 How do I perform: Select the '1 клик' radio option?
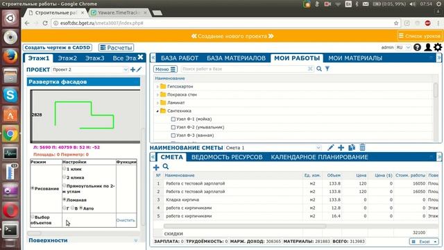pos(65,169)
